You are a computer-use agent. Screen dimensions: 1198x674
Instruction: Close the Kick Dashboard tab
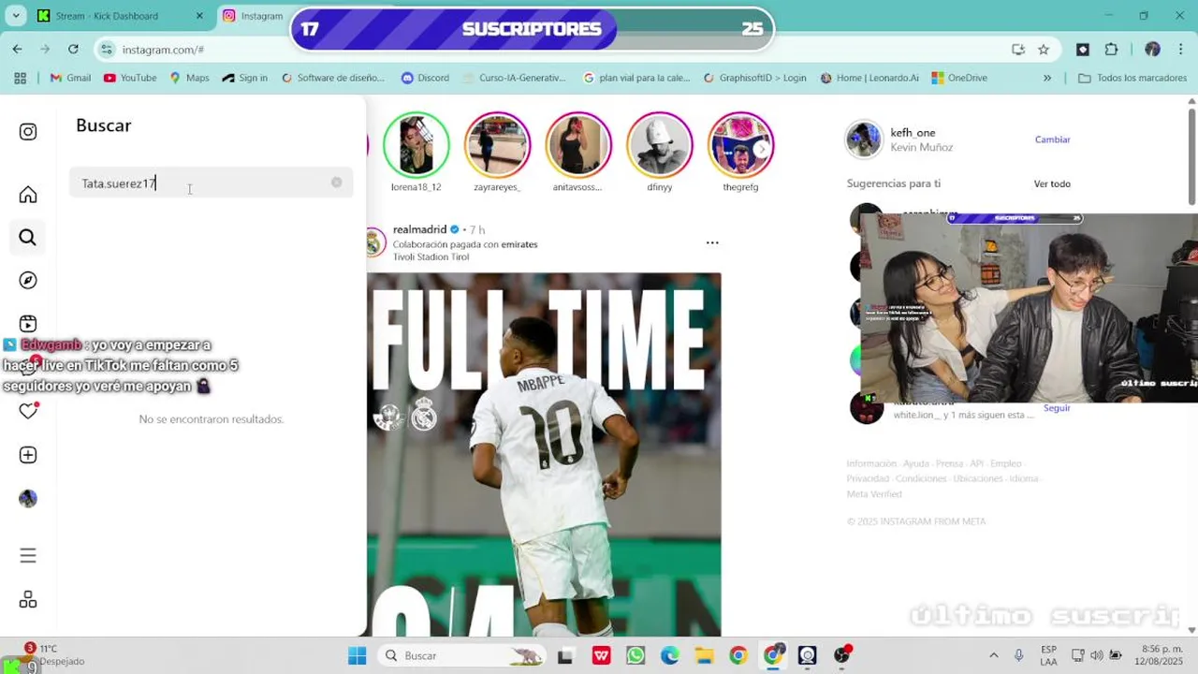[x=199, y=16]
